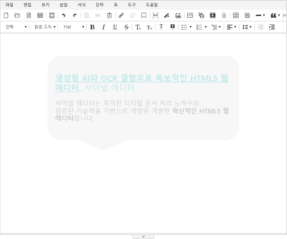Viewport: 287px width, 239px height.
Task: Toggle strikethrough formatting
Action: click(x=126, y=27)
